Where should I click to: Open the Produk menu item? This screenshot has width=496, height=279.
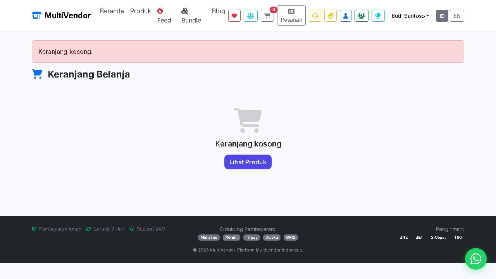point(141,11)
